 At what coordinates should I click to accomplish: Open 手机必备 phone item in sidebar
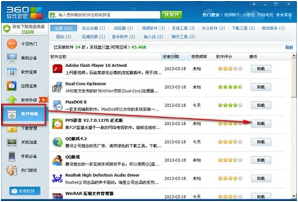click(x=22, y=156)
